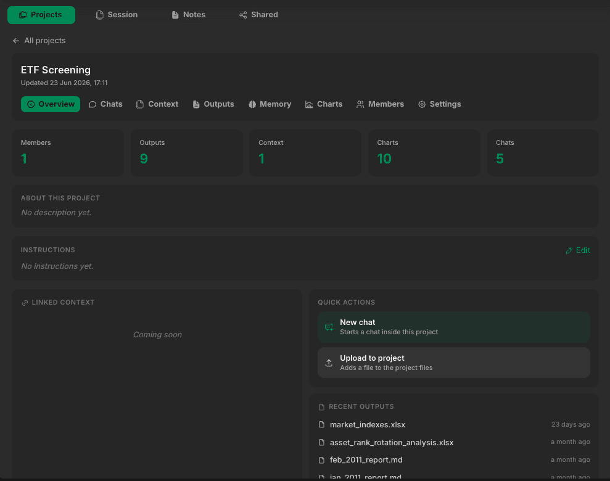
Task: Open the Charts count card showing 10
Action: pos(424,153)
